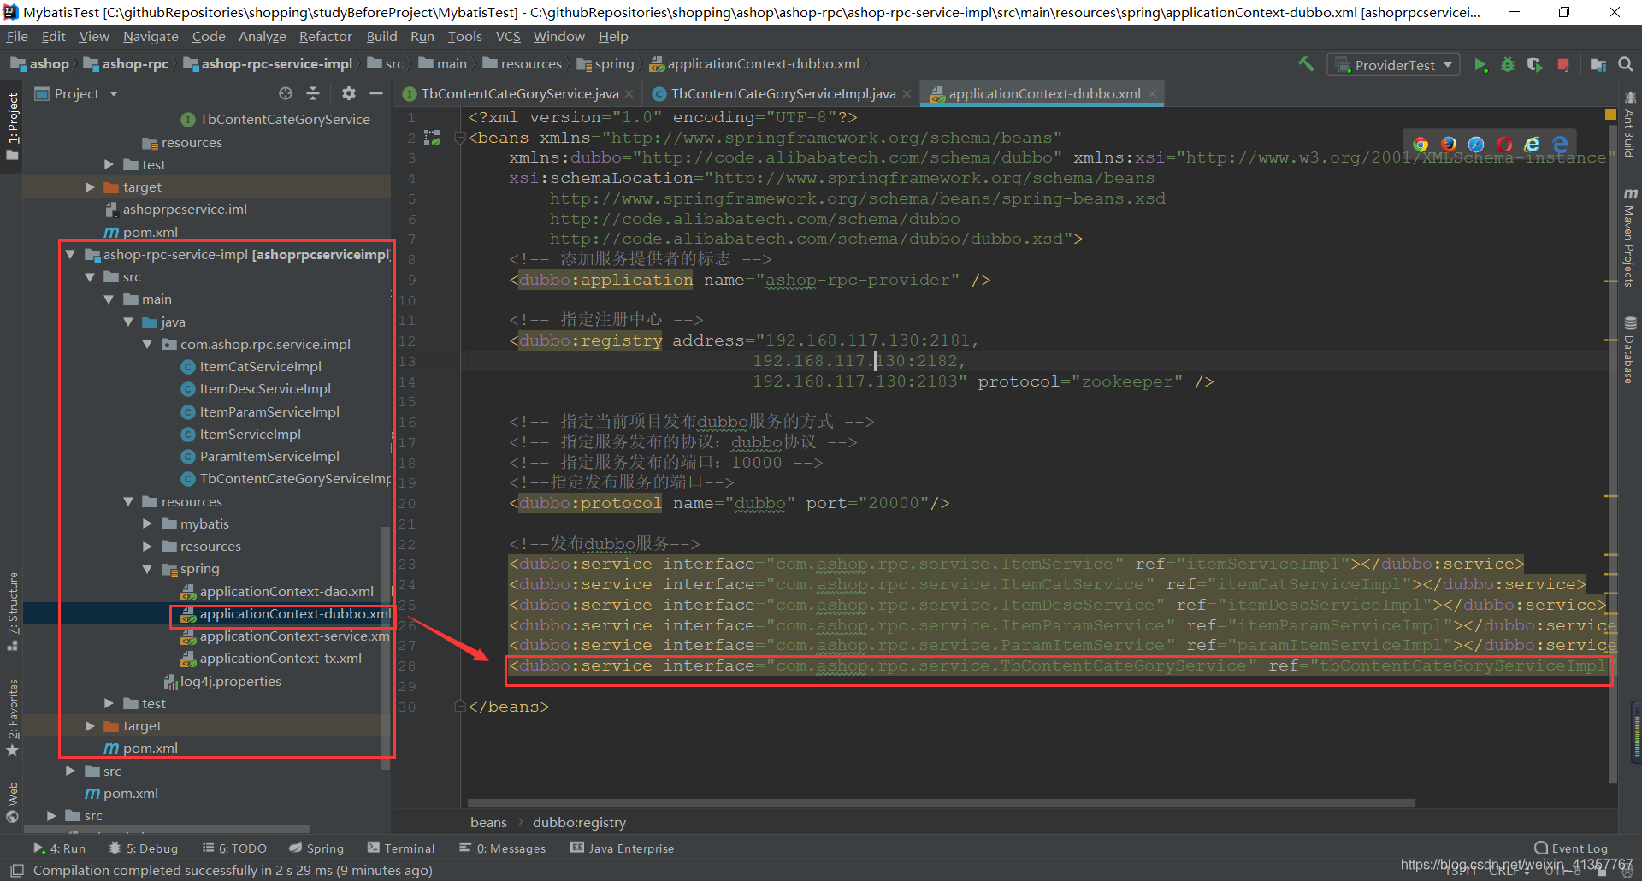The height and width of the screenshot is (881, 1642).
Task: Collapse the java folder node
Action: (x=128, y=322)
